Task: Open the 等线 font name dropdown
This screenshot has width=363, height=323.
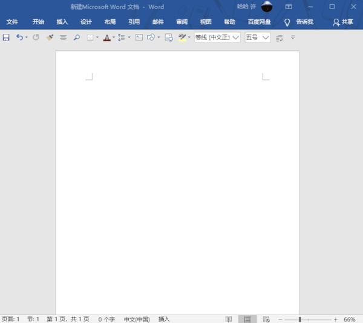Action: pyautogui.click(x=236, y=38)
